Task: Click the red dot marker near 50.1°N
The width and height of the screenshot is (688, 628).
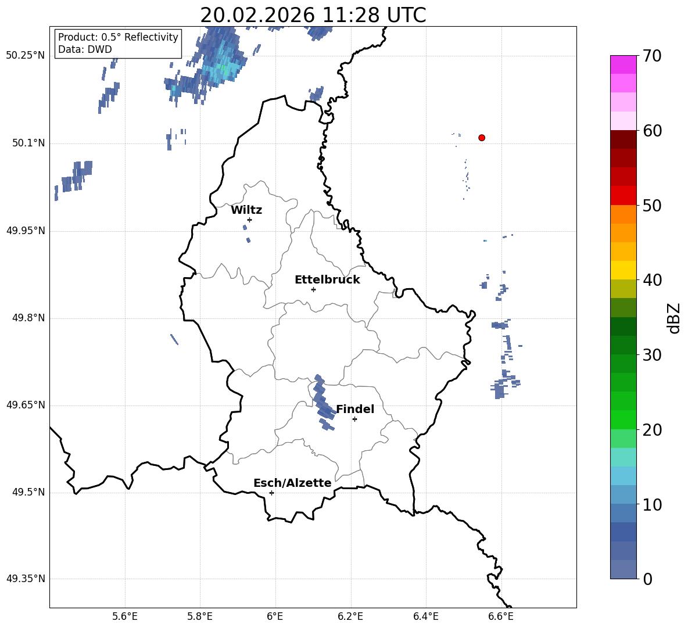Action: pyautogui.click(x=482, y=138)
